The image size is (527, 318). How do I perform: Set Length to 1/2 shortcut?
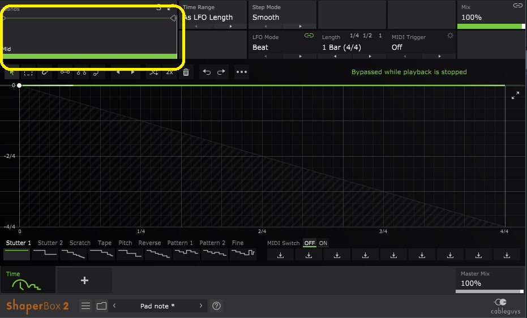click(367, 36)
